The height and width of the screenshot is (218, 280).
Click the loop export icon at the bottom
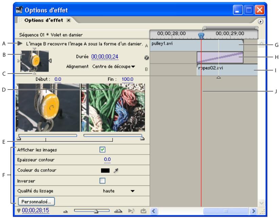[x=143, y=211]
